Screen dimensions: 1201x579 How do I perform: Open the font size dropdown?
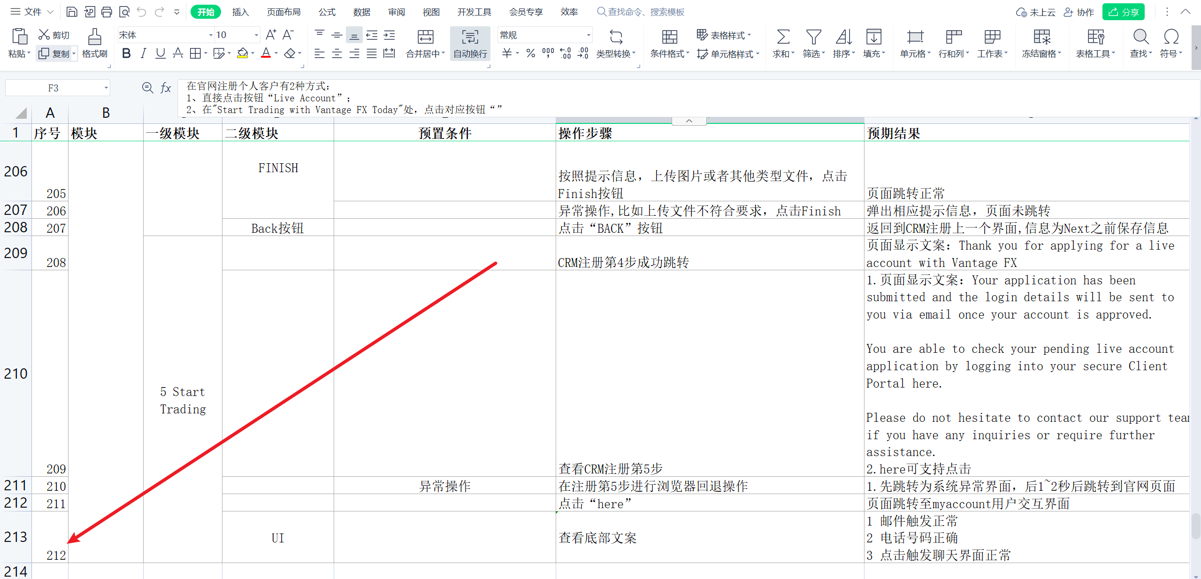coord(256,35)
